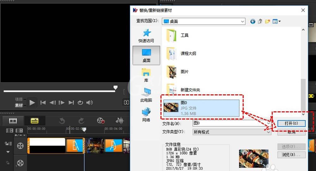Toggle the overlay track lock icon

tap(8, 162)
